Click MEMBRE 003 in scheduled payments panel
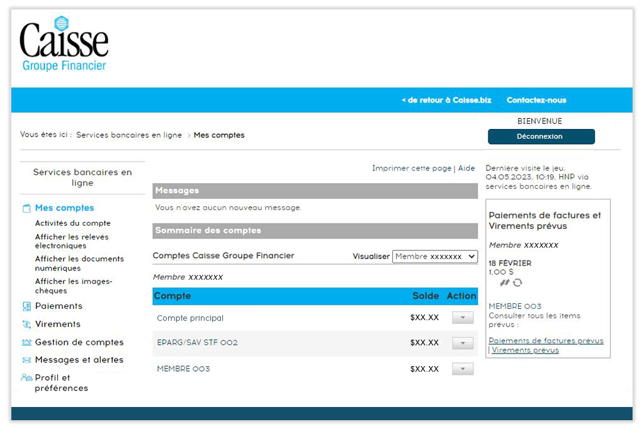The height and width of the screenshot is (429, 642). [x=515, y=306]
